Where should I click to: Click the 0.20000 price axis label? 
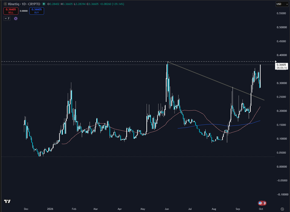point(281,111)
